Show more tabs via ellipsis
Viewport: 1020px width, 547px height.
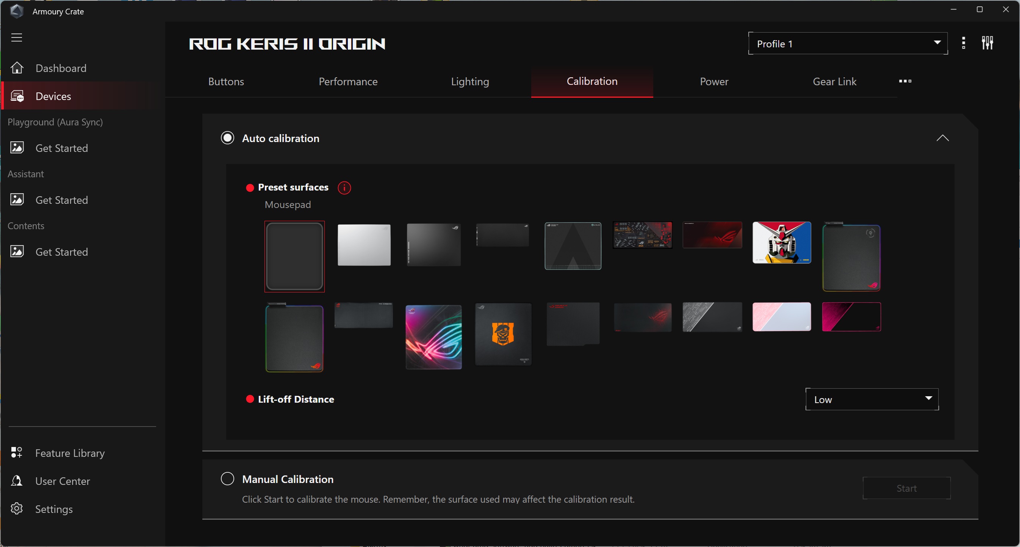(905, 81)
